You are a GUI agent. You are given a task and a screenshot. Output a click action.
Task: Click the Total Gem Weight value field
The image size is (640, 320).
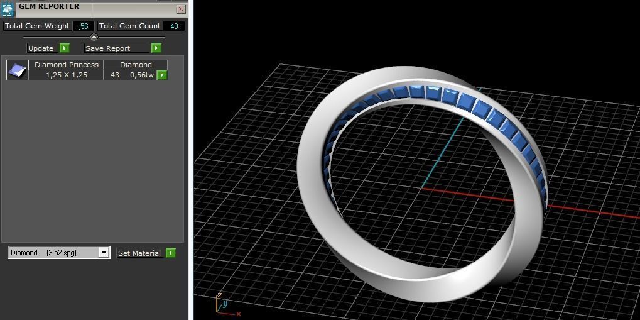84,26
